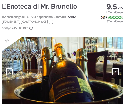
Task: Click the Prosecco bottle label in photo
Action: click(67, 89)
